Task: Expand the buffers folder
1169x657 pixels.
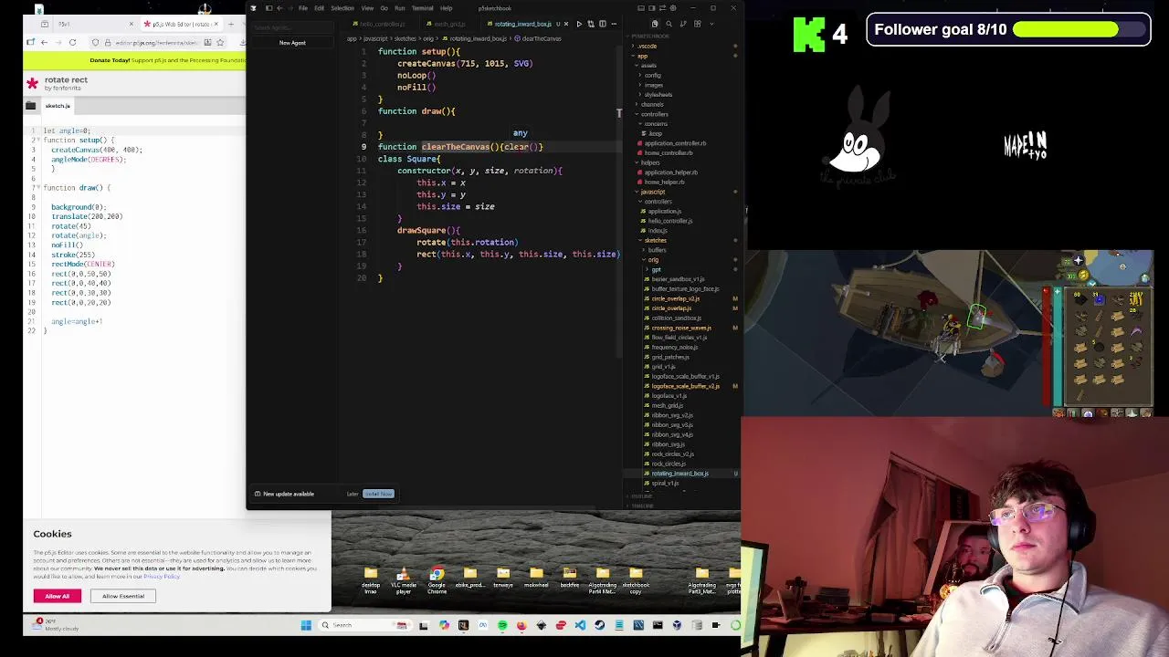Action: (657, 250)
